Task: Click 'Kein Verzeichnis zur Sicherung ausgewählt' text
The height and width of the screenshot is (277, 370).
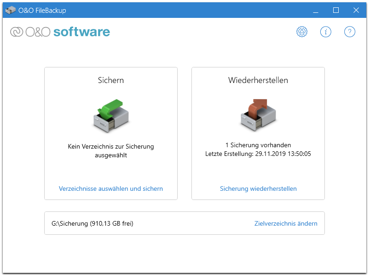Action: click(x=111, y=151)
